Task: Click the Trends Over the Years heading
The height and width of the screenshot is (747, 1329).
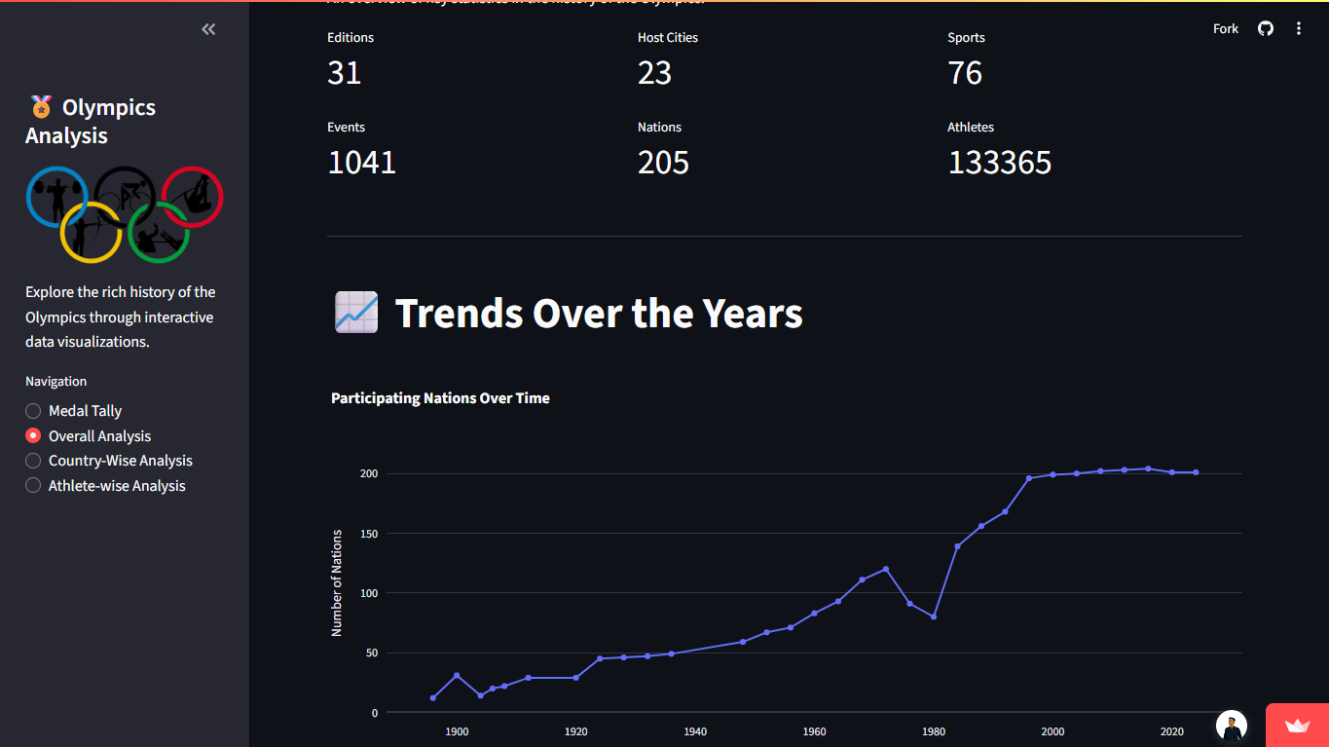Action: (598, 313)
